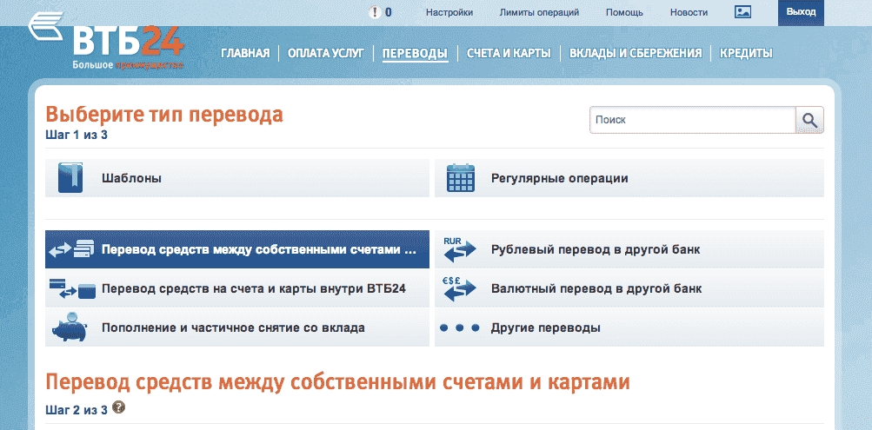Click the RUR arrows transfer icon
This screenshot has width=872, height=430.
[460, 249]
